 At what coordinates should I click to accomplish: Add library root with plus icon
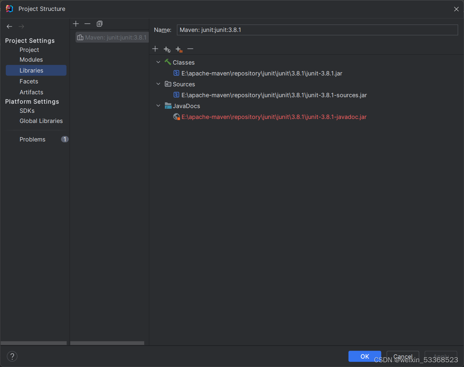(x=155, y=49)
